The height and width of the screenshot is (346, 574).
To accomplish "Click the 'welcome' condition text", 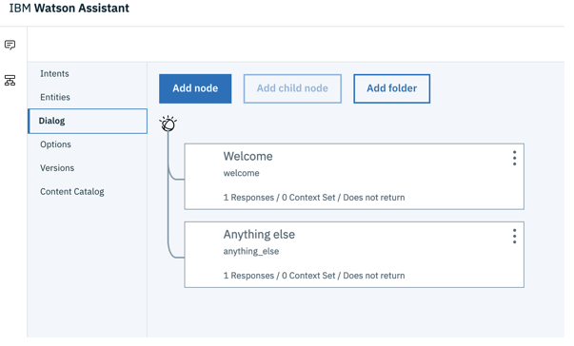I will point(241,173).
